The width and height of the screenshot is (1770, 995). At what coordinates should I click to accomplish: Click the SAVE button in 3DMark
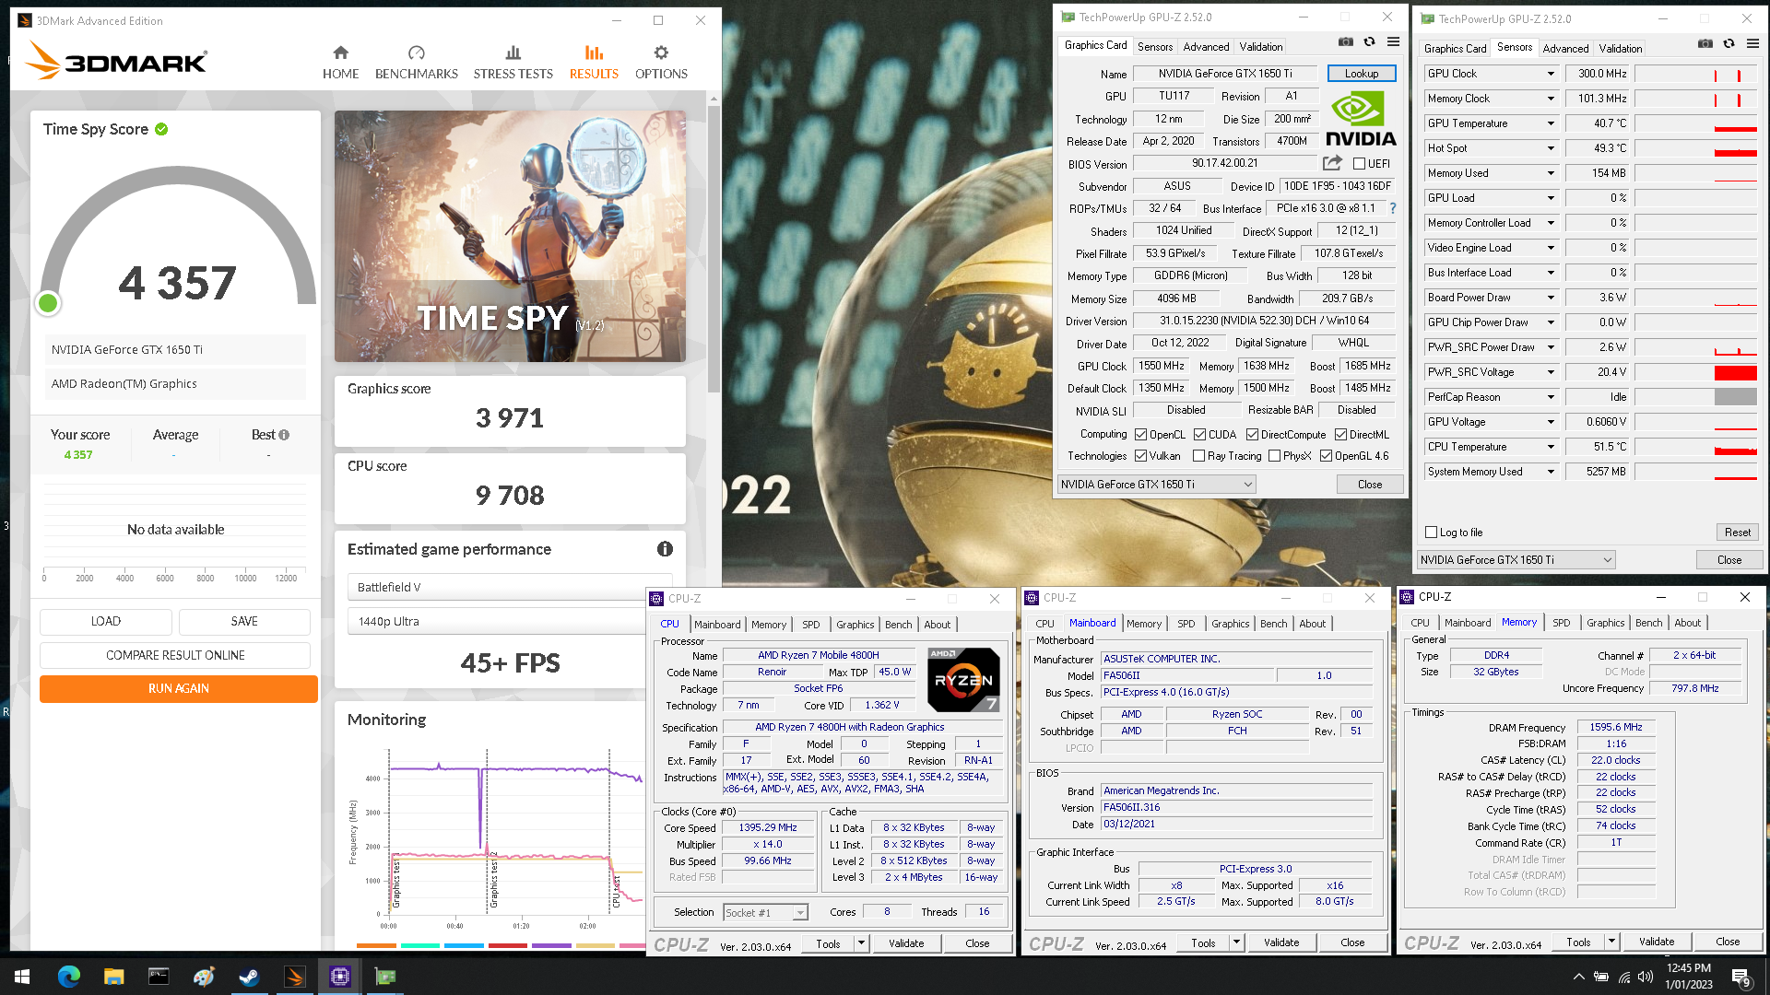(x=244, y=622)
